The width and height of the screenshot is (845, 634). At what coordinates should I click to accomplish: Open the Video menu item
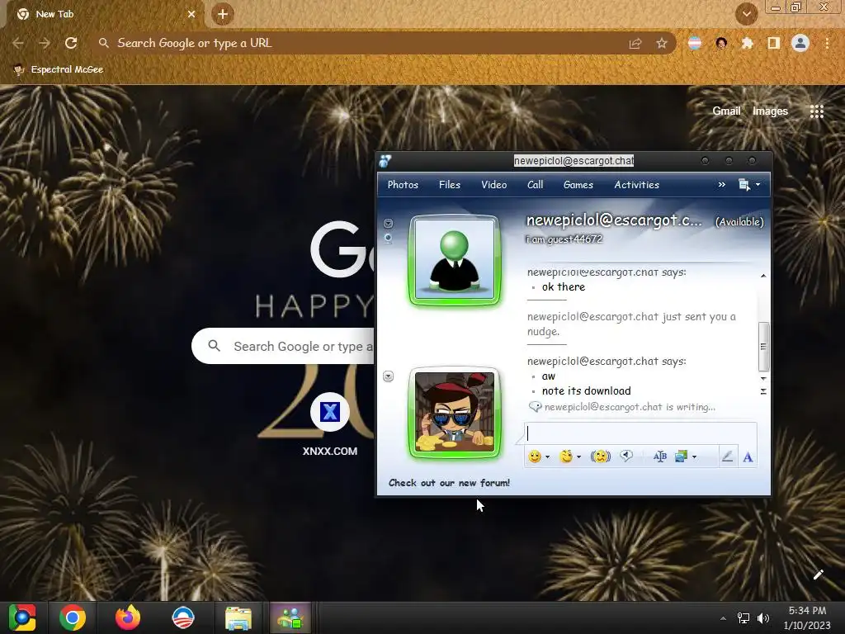coord(493,184)
